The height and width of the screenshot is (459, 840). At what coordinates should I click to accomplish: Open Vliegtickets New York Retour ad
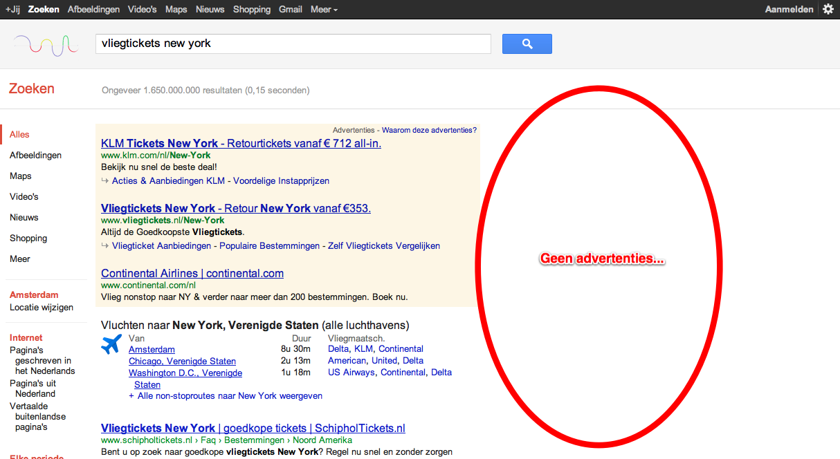point(236,209)
